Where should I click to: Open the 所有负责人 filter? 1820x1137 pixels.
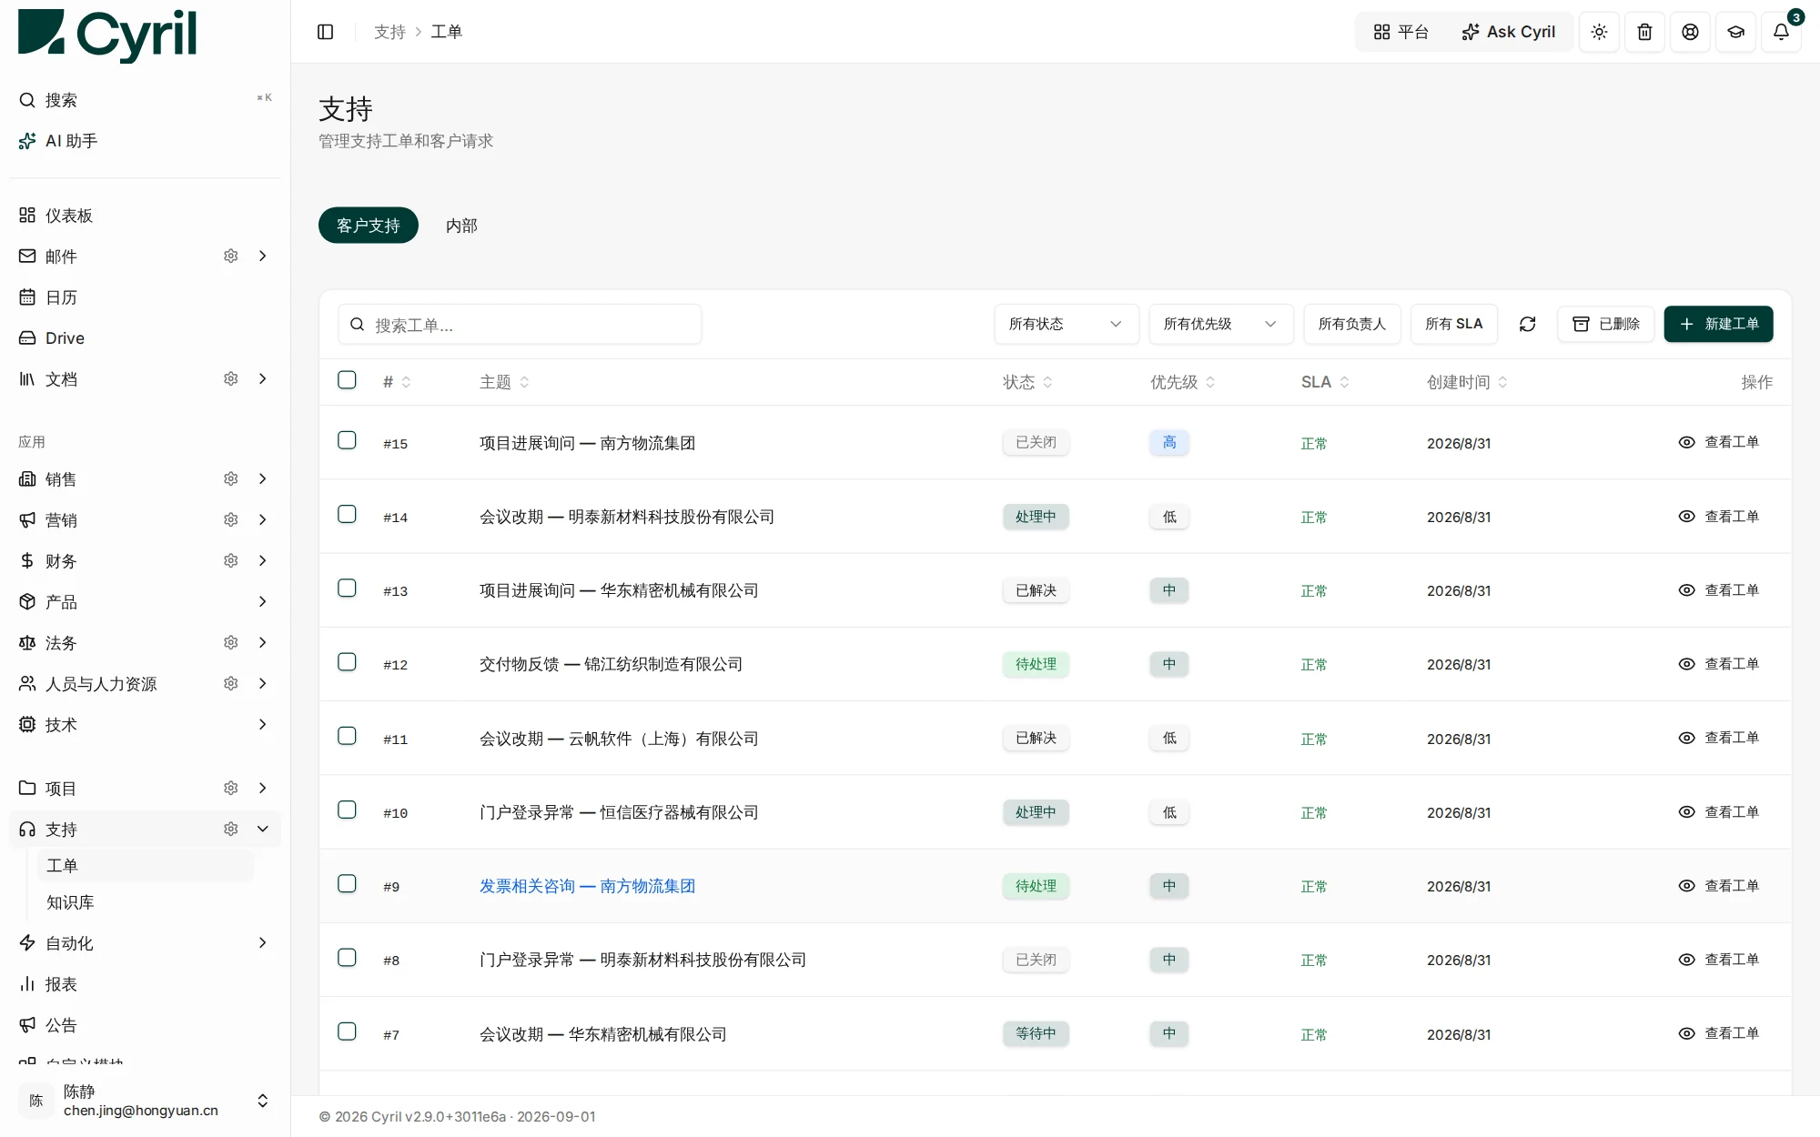click(1352, 324)
